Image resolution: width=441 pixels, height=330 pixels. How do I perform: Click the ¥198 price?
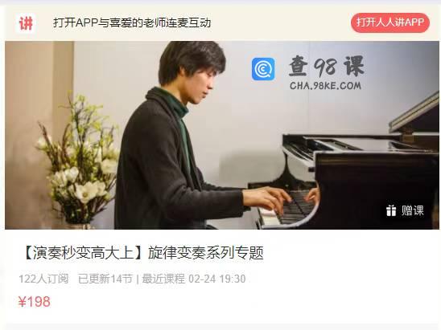[35, 302]
